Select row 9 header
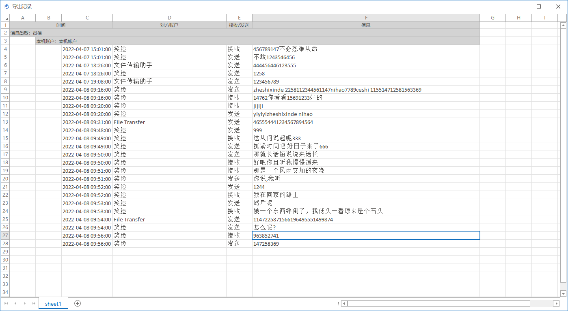Viewport: 568px width, 311px height. click(5, 90)
